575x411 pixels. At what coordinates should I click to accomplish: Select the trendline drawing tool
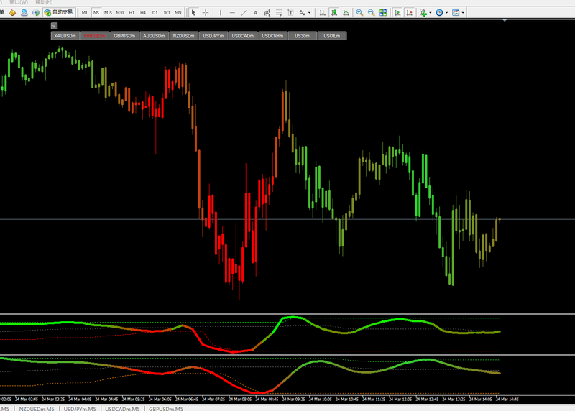coord(244,13)
